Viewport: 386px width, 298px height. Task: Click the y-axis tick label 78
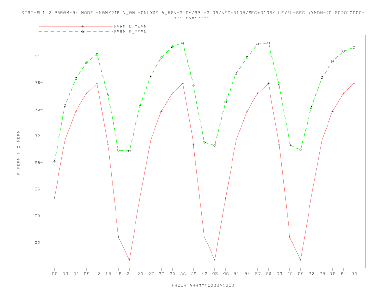[x=37, y=83]
